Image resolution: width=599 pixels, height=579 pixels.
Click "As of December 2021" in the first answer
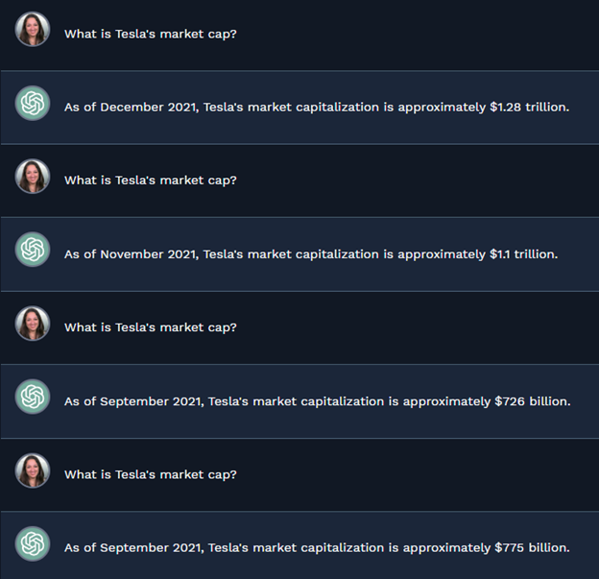tap(132, 108)
